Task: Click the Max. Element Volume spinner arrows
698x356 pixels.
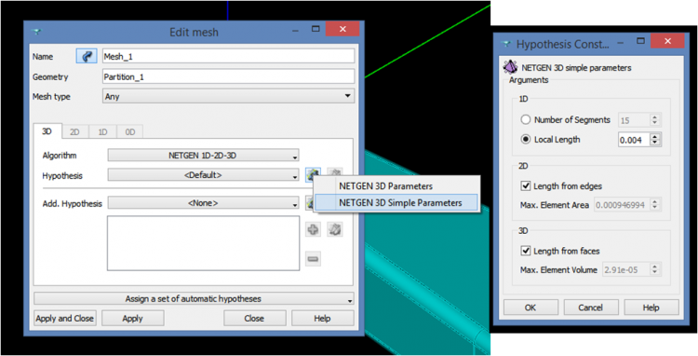Action: [x=654, y=269]
